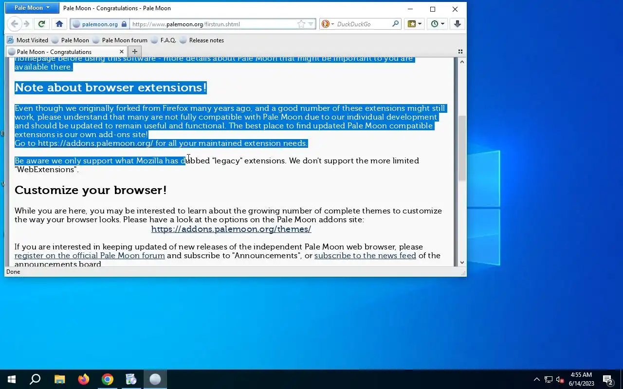Image resolution: width=623 pixels, height=389 pixels.
Task: Launch Firefox from the taskbar
Action: (x=84, y=379)
